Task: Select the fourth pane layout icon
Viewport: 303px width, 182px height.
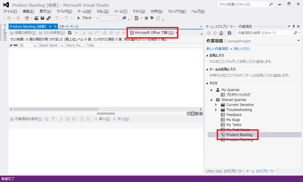Action: (201, 114)
